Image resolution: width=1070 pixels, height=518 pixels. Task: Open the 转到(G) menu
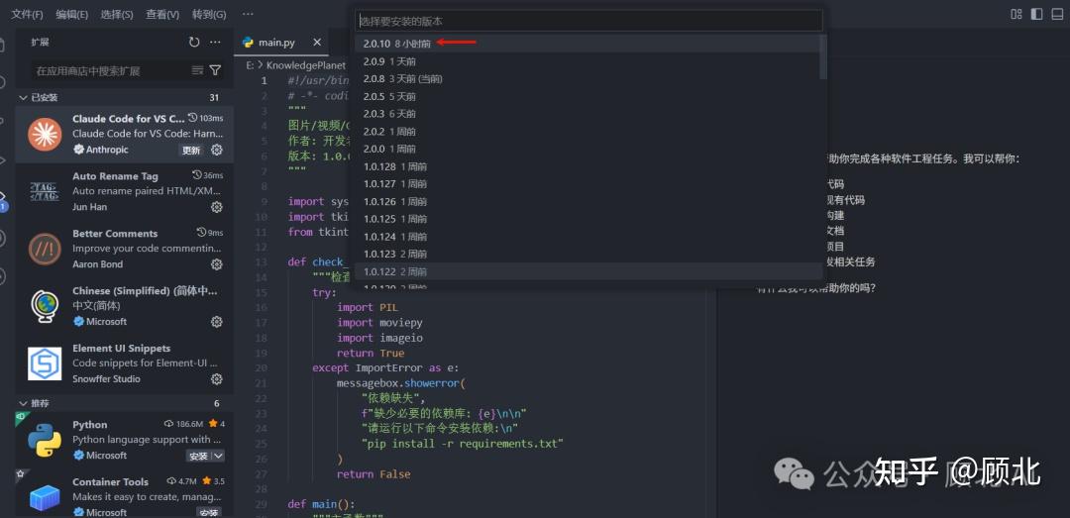209,14
